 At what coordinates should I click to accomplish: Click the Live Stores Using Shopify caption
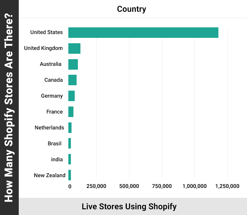coord(129,206)
